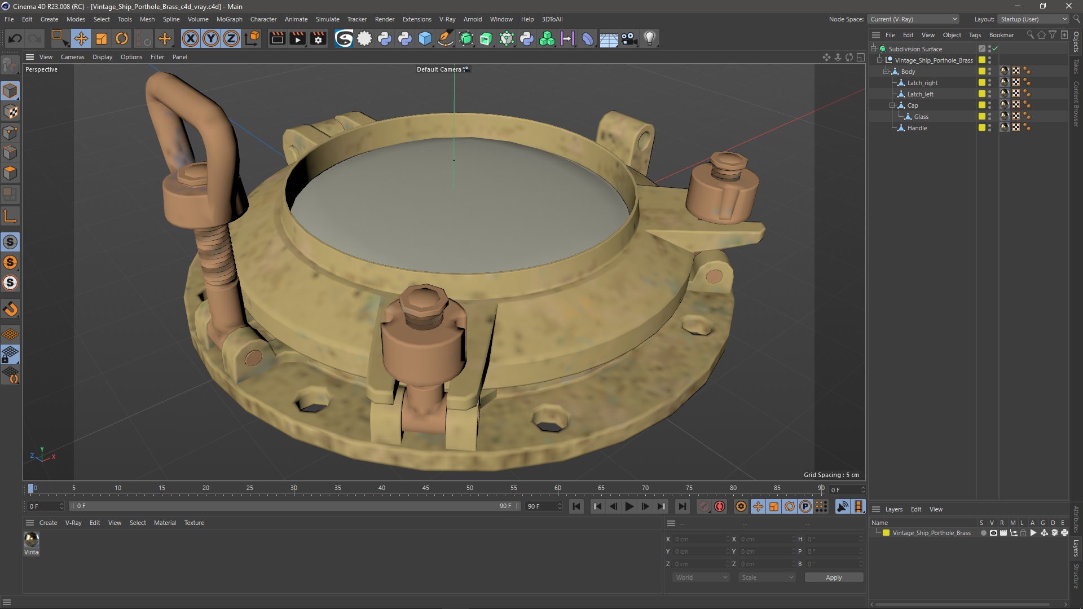Toggle Y axis lock
This screenshot has height=609, width=1083.
coord(211,38)
